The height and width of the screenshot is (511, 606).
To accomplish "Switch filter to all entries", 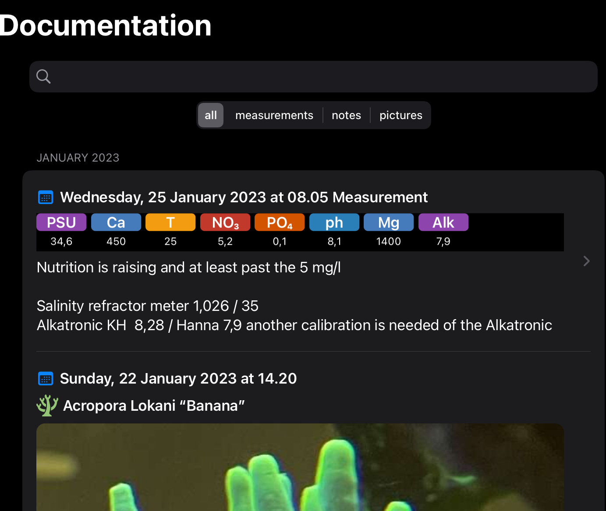I will [211, 115].
